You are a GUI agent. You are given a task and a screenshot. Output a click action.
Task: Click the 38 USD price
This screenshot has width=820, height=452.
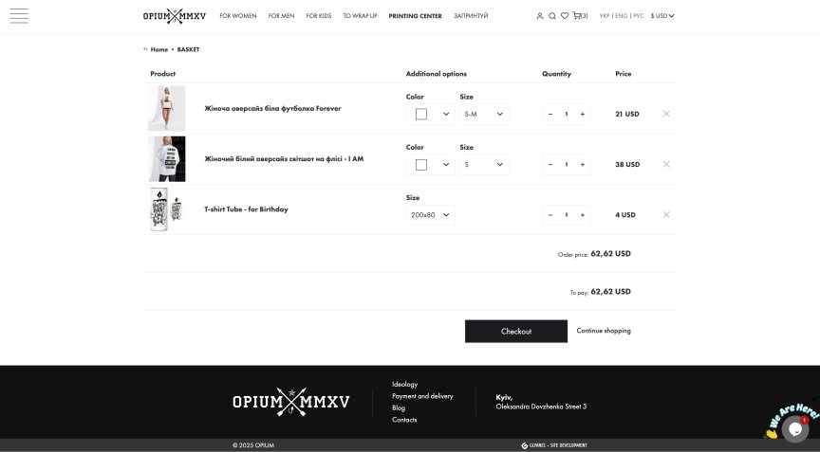pyautogui.click(x=627, y=165)
